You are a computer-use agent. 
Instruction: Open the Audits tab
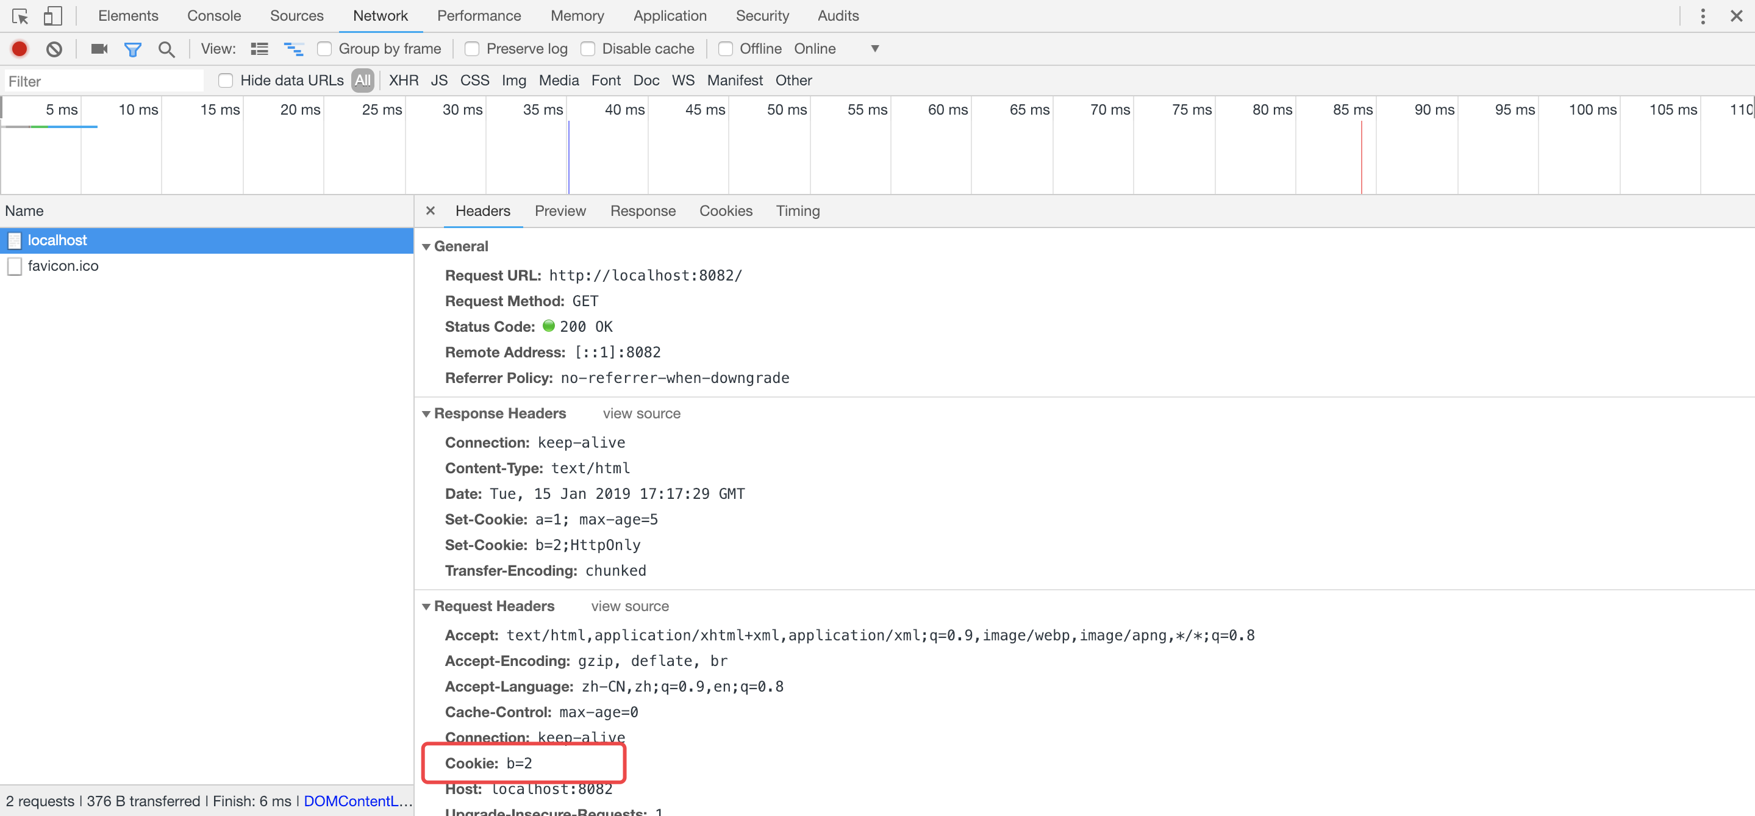(838, 16)
